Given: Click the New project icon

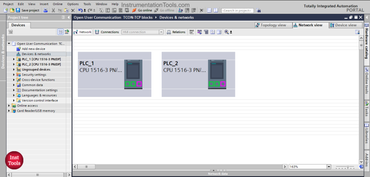Looking at the screenshot, I should (6, 10).
